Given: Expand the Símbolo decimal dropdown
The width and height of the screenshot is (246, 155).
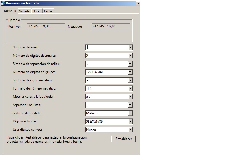Looking at the screenshot, I should (130, 48).
